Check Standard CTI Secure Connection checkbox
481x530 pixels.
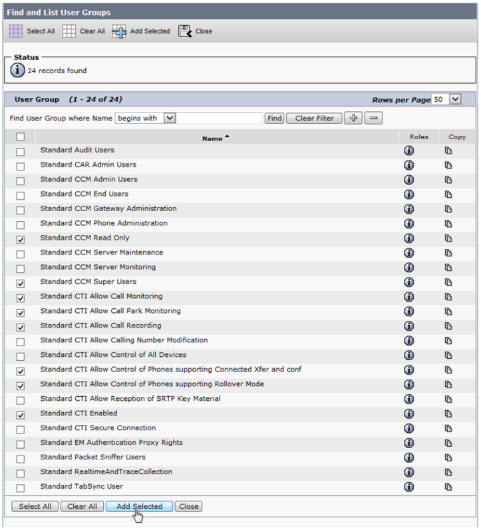point(20,429)
